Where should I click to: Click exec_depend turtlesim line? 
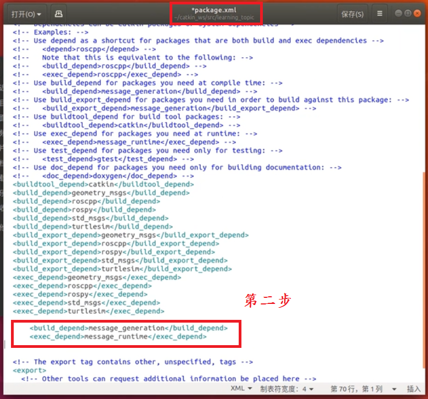click(x=88, y=312)
